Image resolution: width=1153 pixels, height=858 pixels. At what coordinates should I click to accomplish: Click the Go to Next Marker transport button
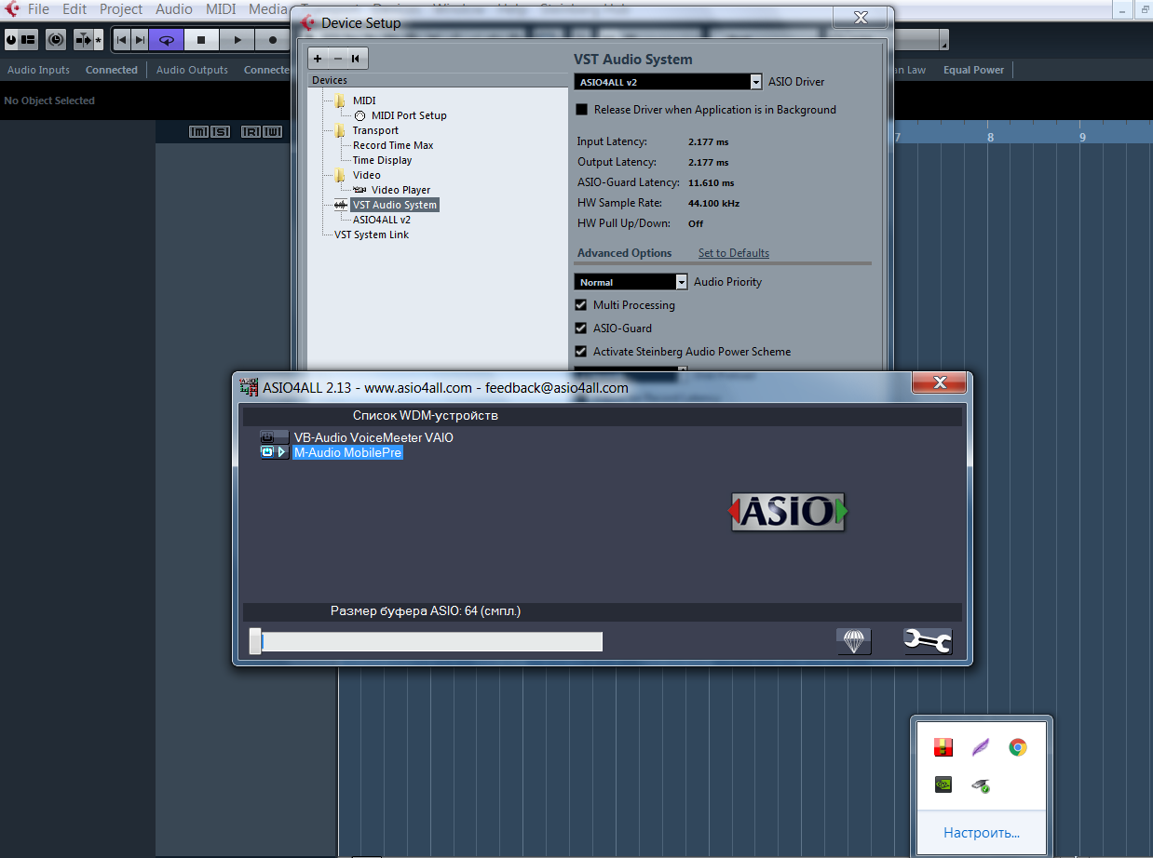[x=139, y=40]
